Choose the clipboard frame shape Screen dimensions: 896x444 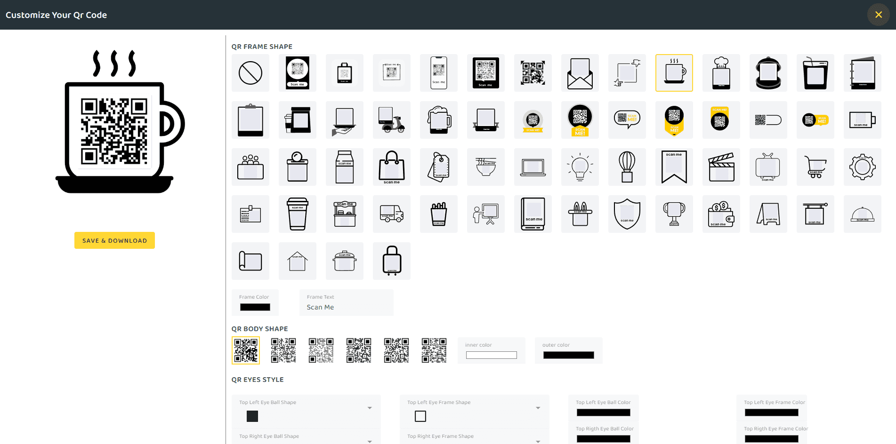point(250,120)
